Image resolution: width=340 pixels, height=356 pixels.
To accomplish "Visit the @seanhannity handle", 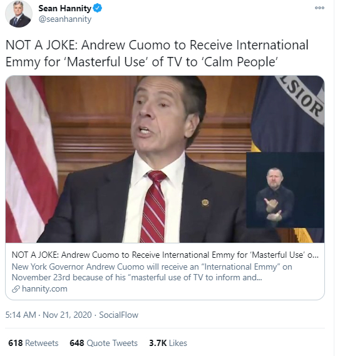I will [x=65, y=19].
